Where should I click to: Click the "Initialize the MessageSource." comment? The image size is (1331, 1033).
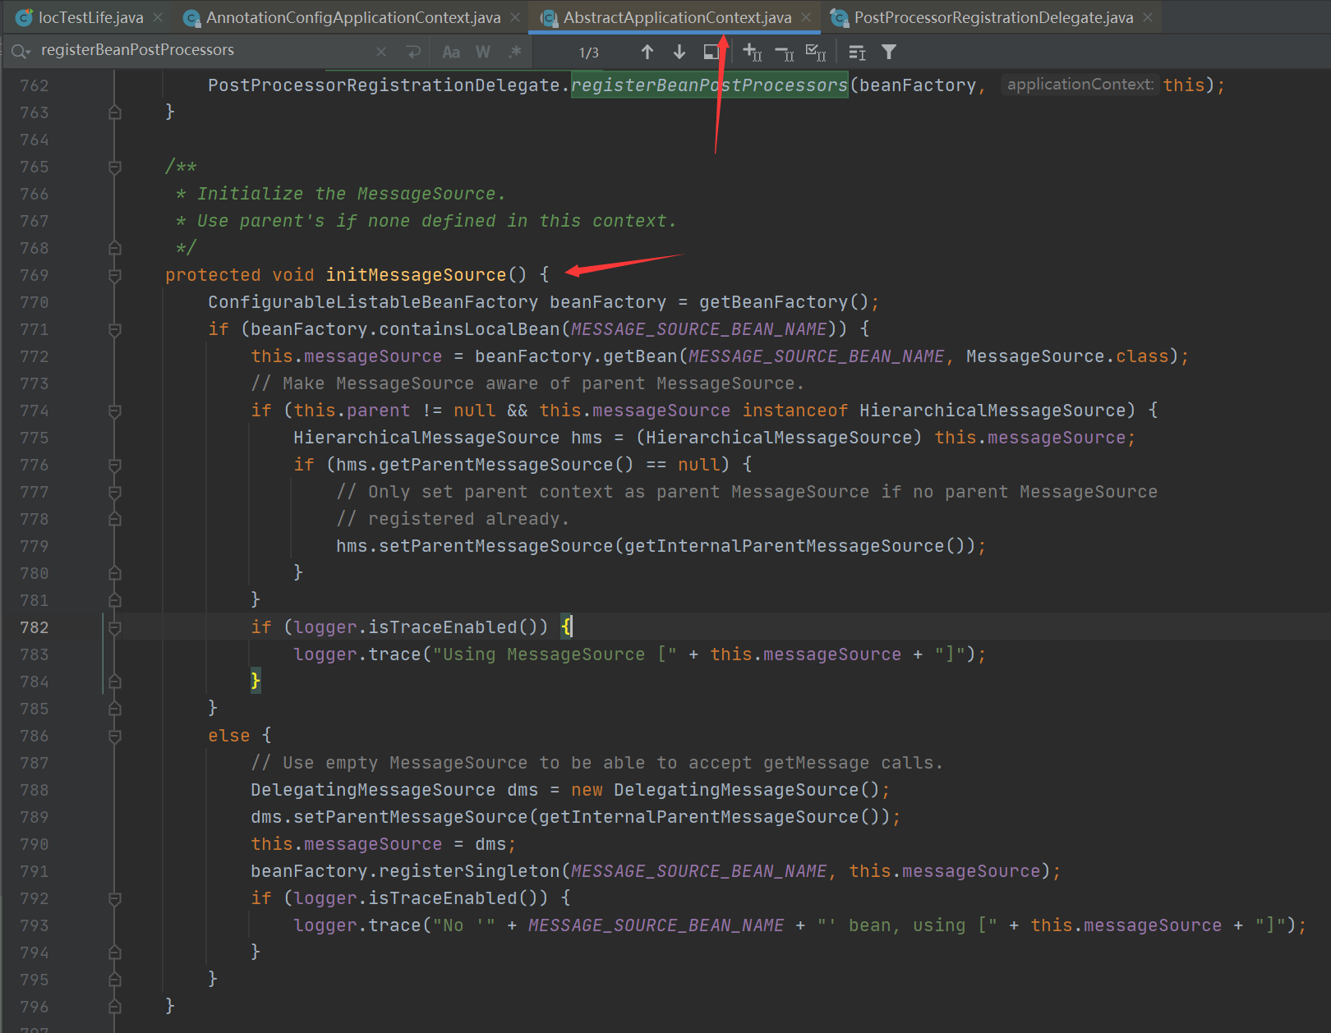pos(352,194)
